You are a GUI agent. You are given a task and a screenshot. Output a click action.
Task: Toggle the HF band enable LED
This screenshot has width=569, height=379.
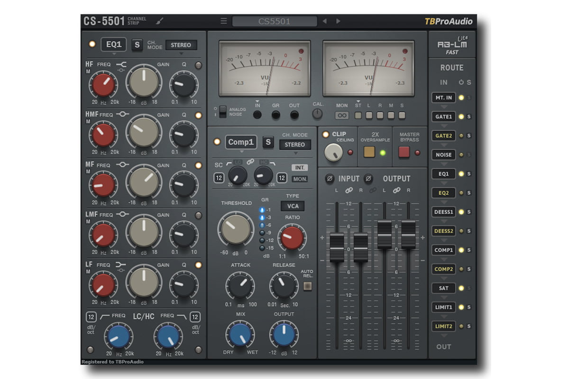point(198,65)
